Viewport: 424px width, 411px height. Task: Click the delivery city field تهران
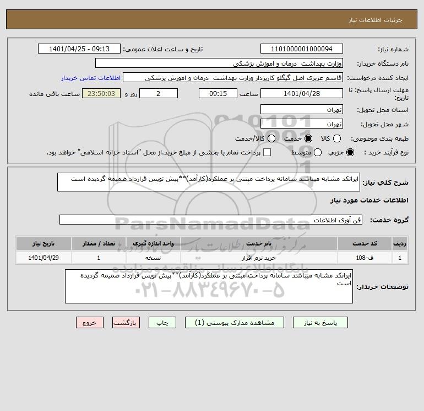pos(302,124)
